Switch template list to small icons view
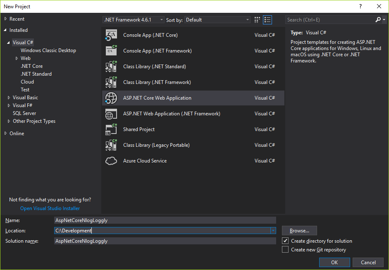This screenshot has width=389, height=270. pyautogui.click(x=267, y=19)
